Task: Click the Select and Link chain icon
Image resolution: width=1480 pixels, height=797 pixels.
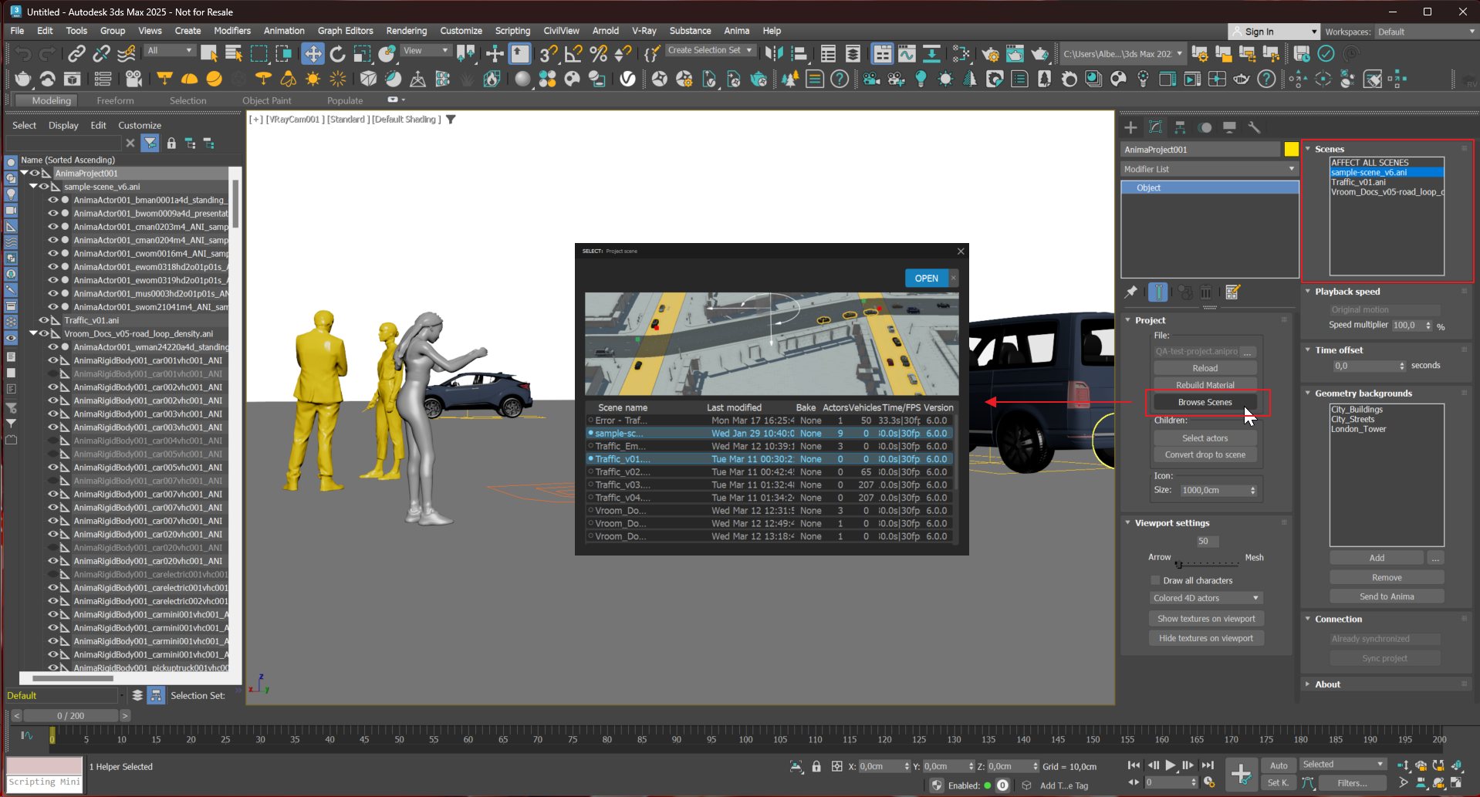Action: click(76, 53)
